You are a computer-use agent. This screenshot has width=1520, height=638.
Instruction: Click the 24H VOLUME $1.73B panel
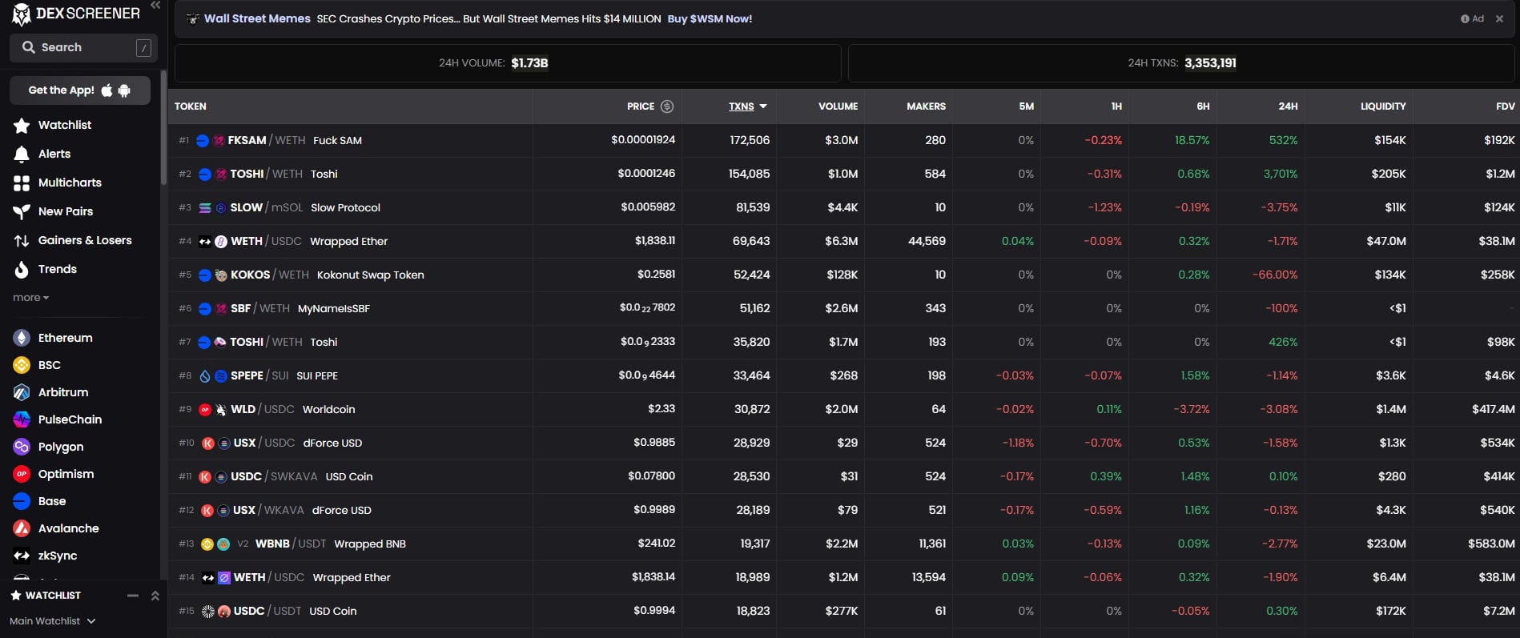click(x=508, y=63)
